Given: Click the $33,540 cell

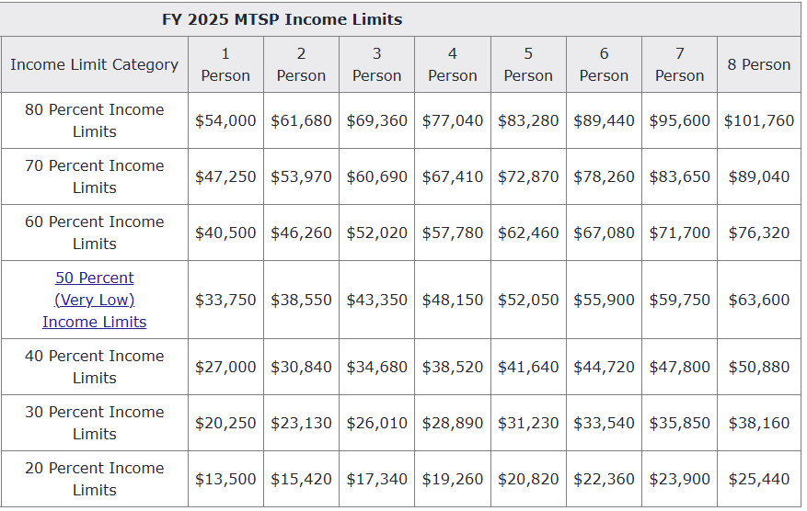Looking at the screenshot, I should [x=604, y=423].
